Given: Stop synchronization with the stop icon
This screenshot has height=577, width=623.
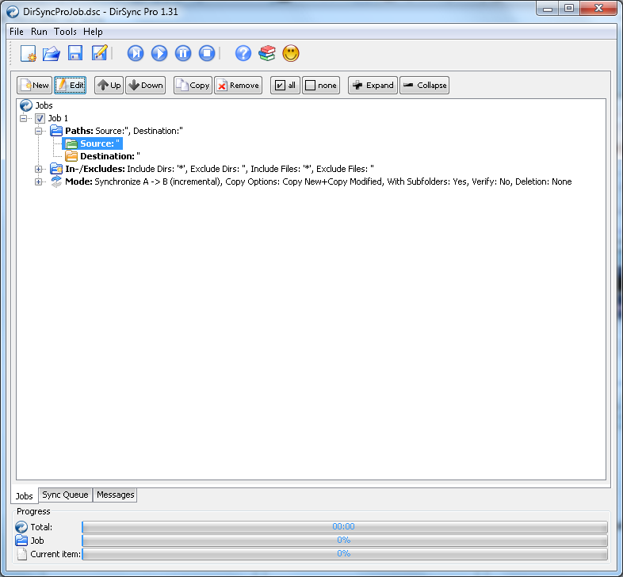Looking at the screenshot, I should 207,53.
